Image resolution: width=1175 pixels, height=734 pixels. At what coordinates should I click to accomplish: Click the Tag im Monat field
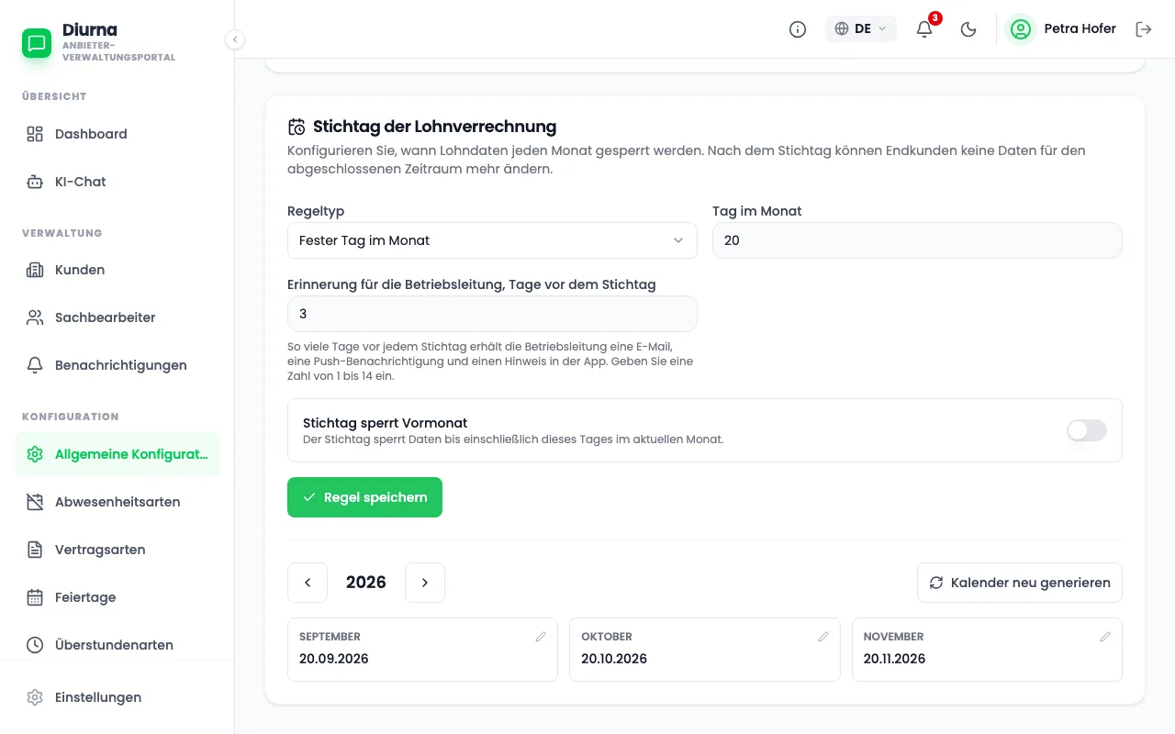coord(917,240)
